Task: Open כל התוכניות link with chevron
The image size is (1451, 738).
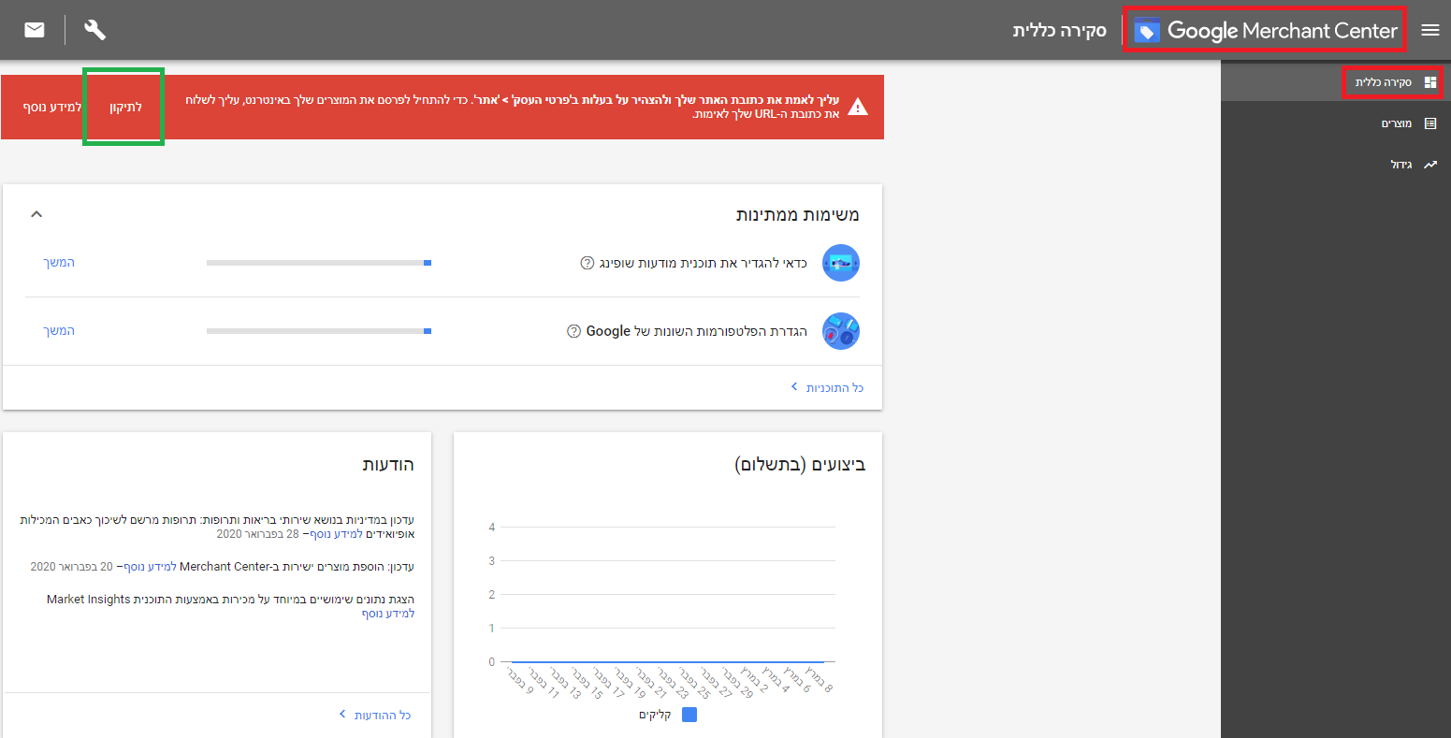Action: pyautogui.click(x=826, y=387)
